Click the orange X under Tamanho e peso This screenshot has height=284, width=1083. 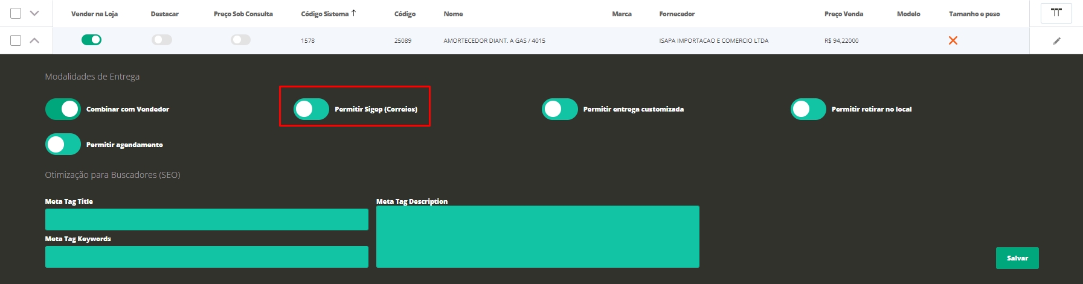[953, 40]
